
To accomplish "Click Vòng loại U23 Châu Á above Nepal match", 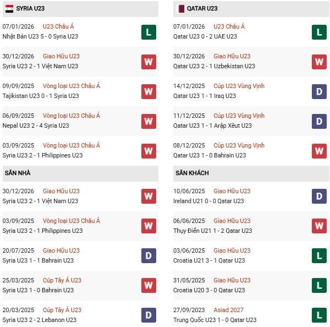I will [71, 116].
